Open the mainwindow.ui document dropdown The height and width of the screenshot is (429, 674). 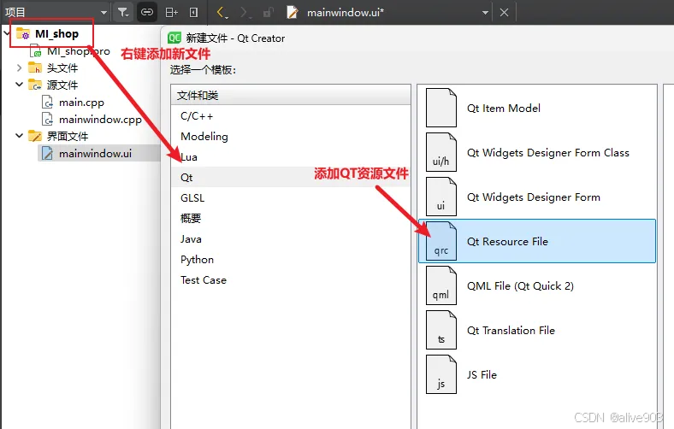click(x=485, y=13)
